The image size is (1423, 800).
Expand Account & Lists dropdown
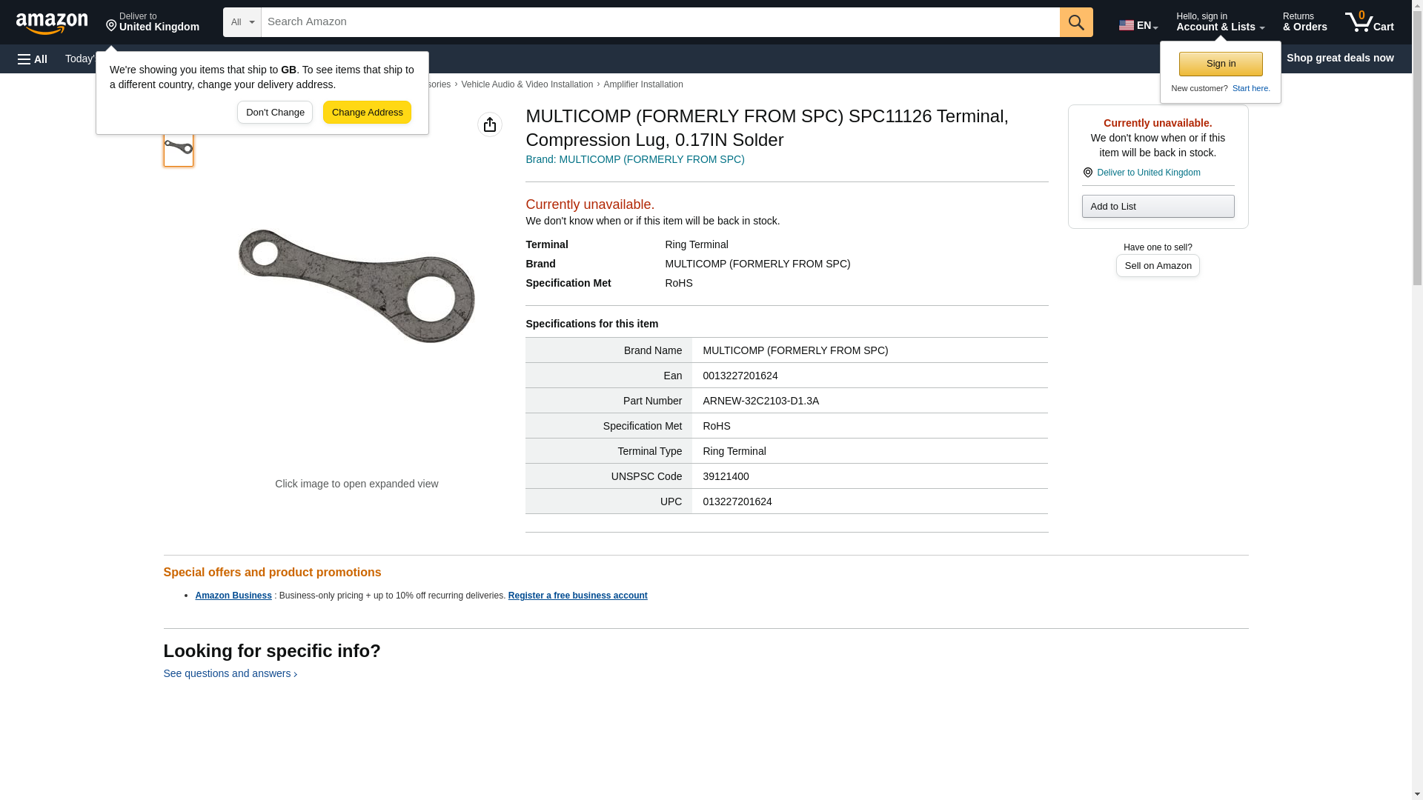click(1220, 22)
